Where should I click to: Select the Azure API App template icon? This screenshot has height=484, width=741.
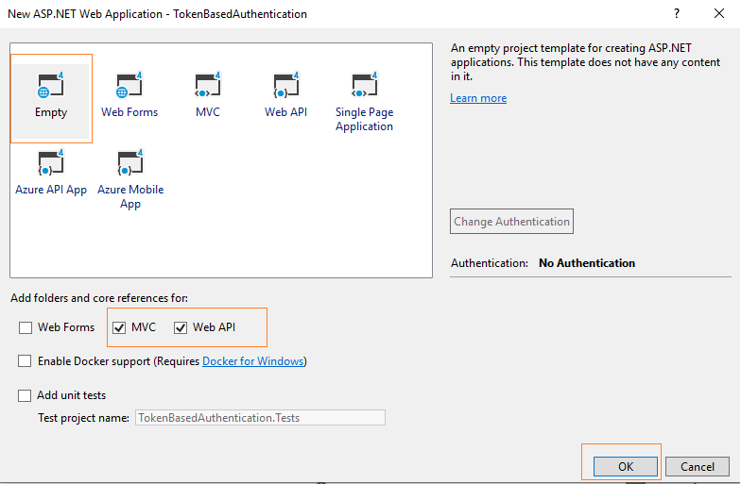(51, 162)
